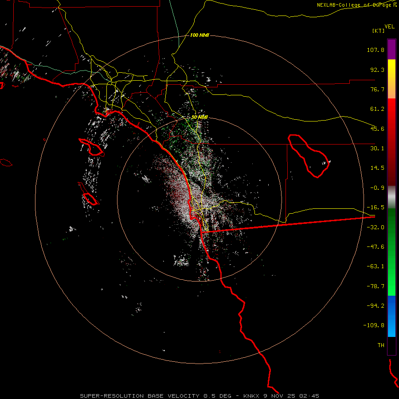Click the 100 NMI range ring label
The image size is (399, 399).
click(x=199, y=35)
